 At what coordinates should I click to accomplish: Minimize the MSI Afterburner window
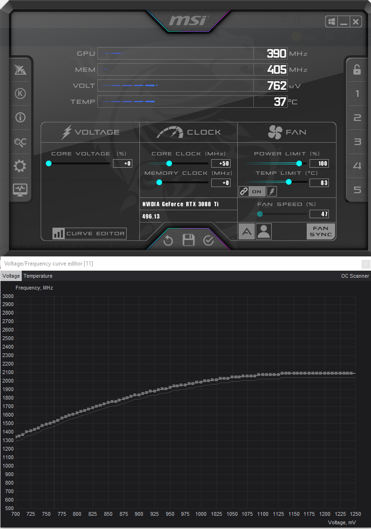coord(344,22)
